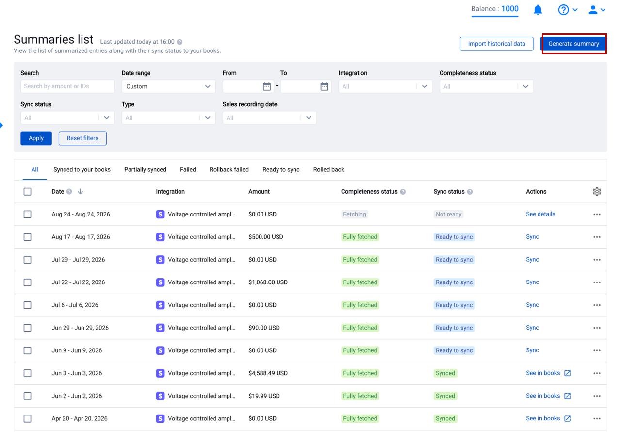
Task: Open the Sync status filter dropdown
Action: click(x=67, y=117)
